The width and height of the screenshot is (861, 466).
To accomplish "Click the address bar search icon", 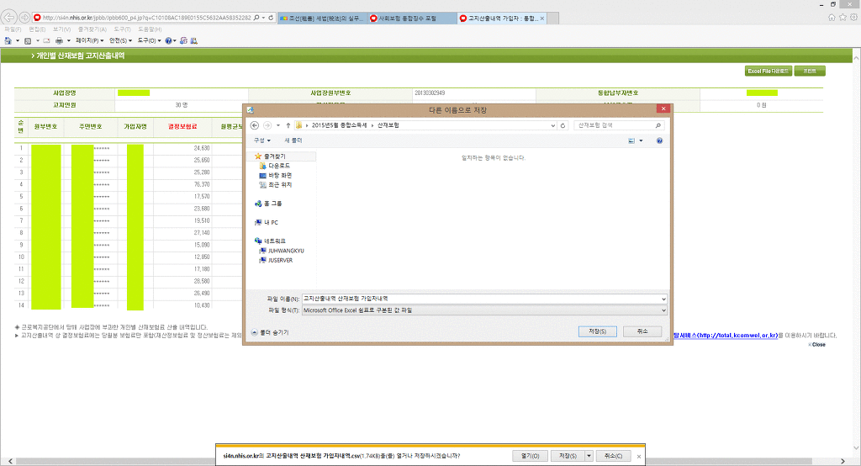I will [256, 18].
